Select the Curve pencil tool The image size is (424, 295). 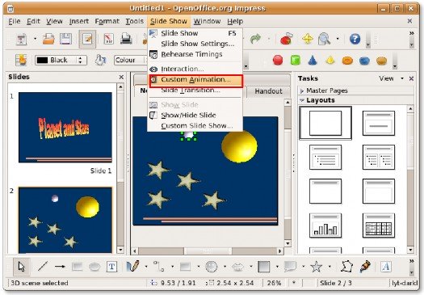[132, 267]
